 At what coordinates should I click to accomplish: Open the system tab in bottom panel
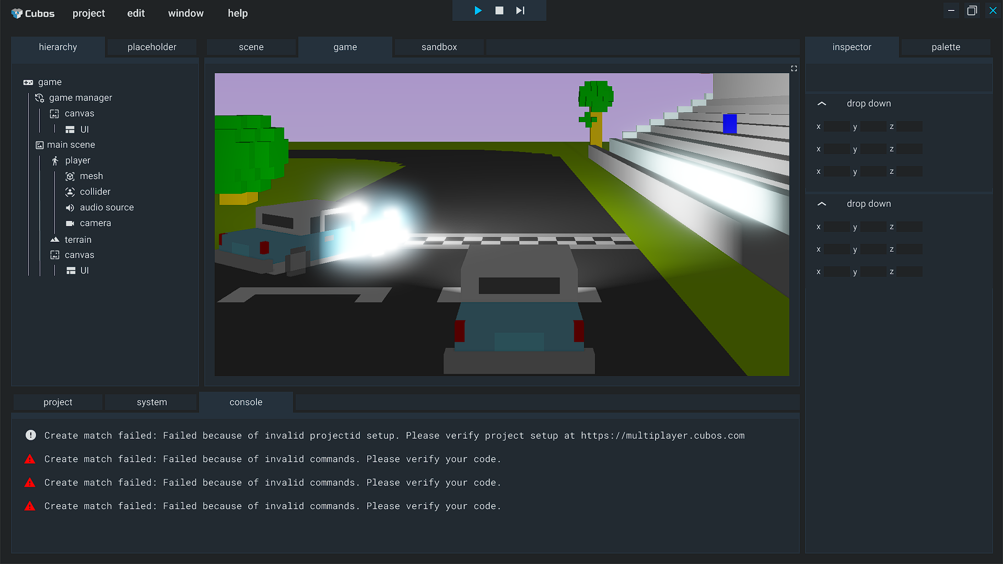click(x=152, y=402)
